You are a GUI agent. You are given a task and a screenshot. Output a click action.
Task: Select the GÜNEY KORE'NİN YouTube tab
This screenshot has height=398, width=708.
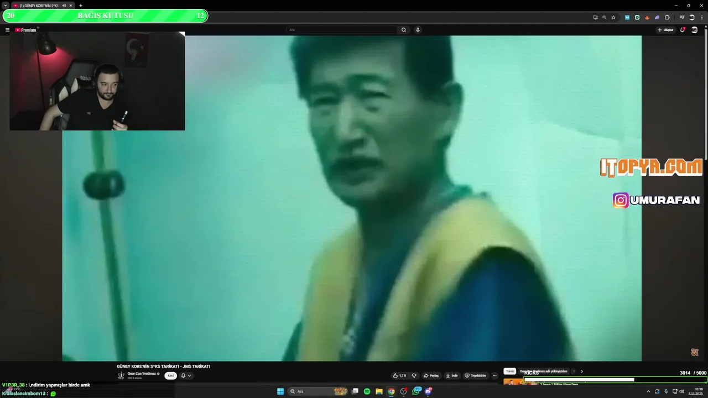39,6
